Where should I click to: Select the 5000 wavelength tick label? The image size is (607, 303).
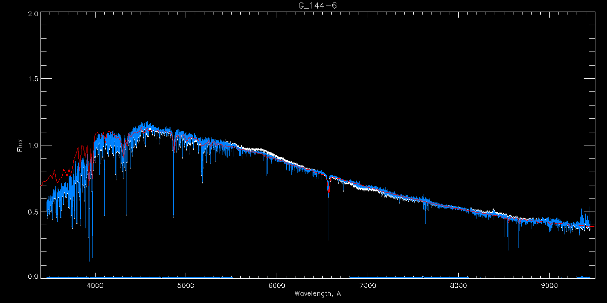click(x=186, y=285)
